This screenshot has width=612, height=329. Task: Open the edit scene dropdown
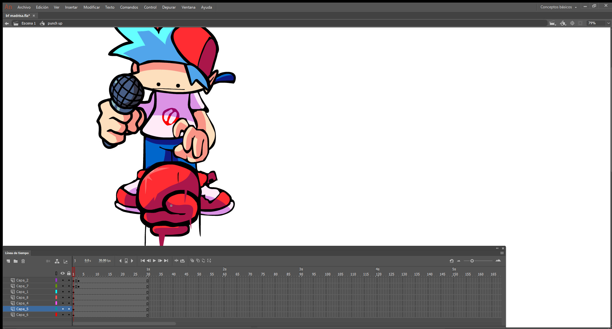click(552, 23)
